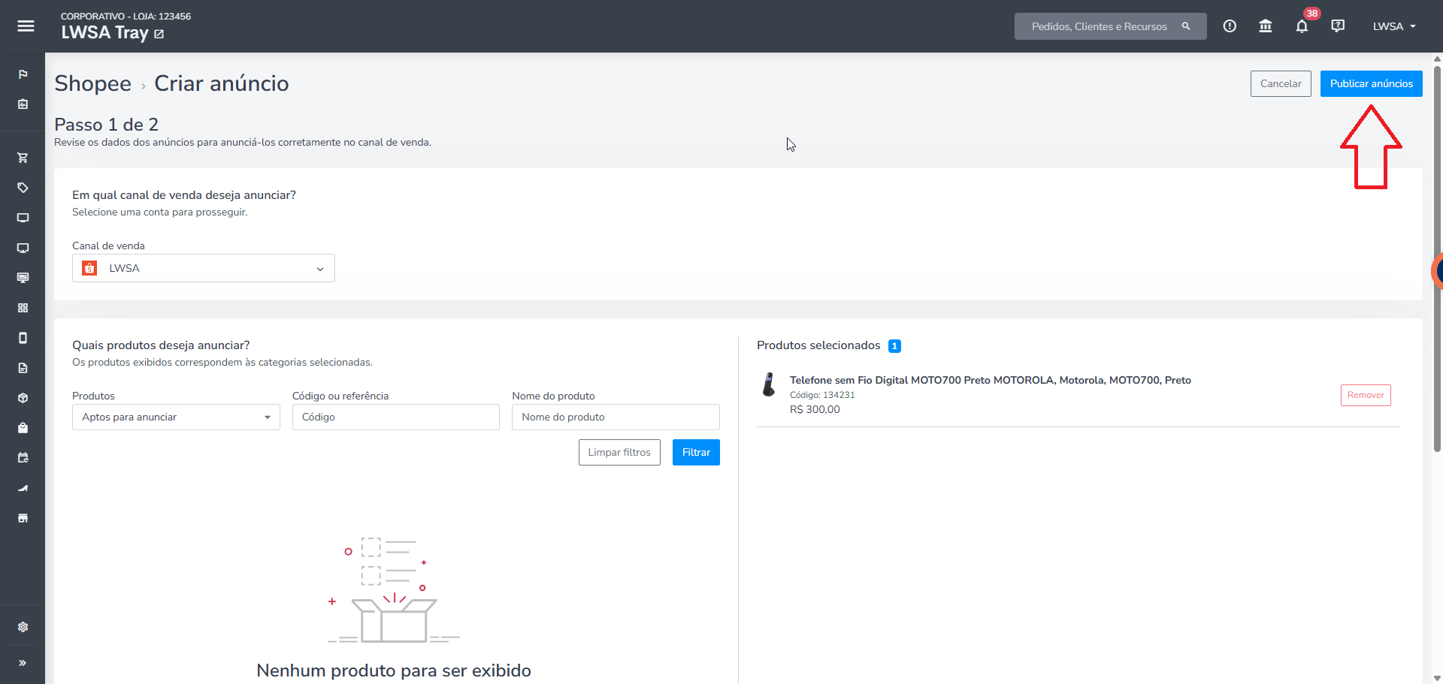Open the Canal de venda dropdown

coord(204,268)
